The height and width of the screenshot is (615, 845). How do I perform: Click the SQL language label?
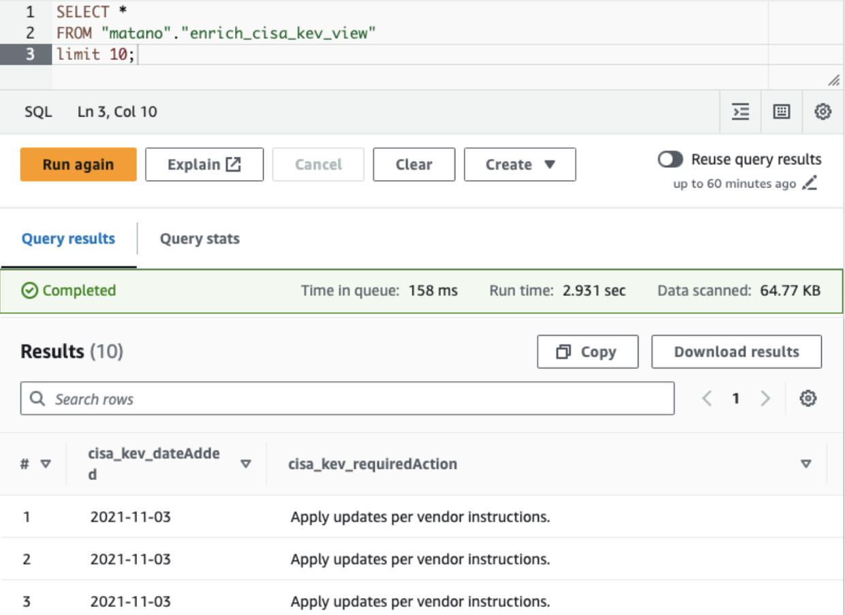tap(38, 112)
